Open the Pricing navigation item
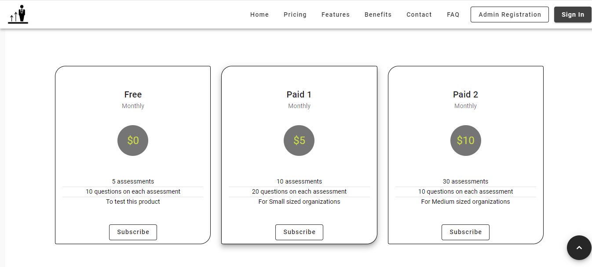 point(295,14)
